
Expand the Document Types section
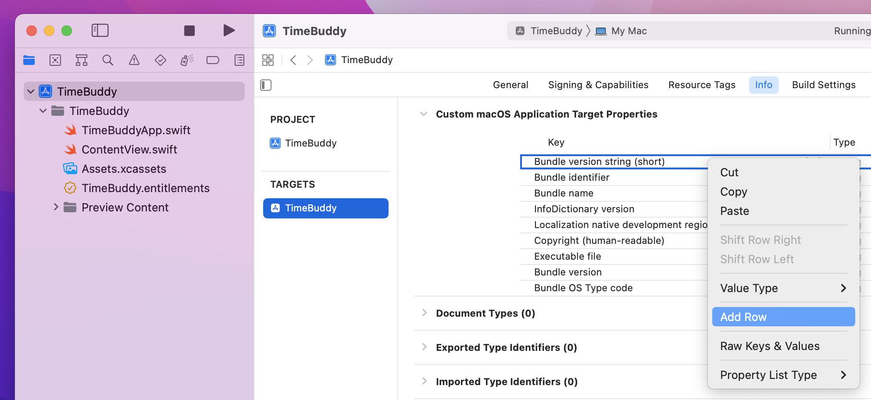pos(425,313)
